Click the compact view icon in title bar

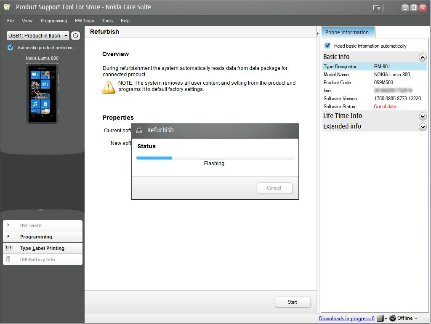[377, 8]
